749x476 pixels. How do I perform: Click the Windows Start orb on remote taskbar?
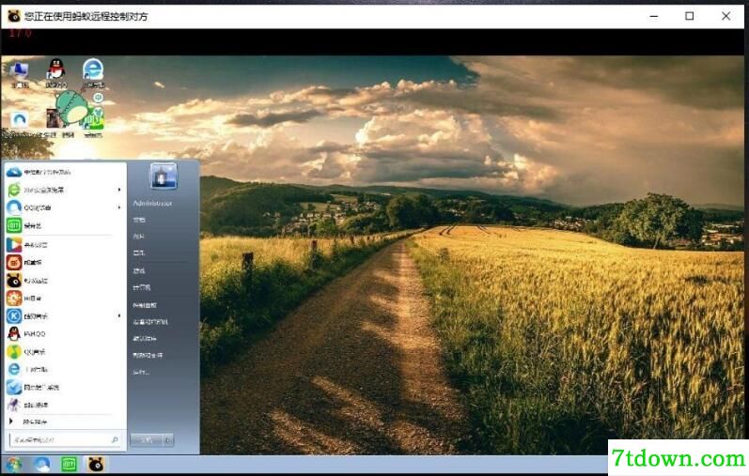click(x=13, y=465)
